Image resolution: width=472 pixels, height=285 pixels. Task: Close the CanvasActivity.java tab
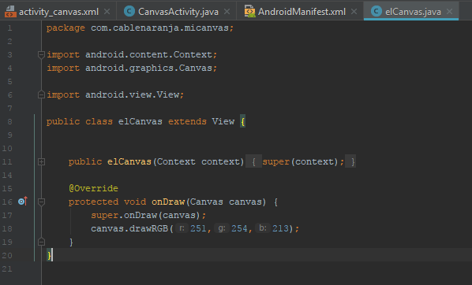(x=227, y=12)
